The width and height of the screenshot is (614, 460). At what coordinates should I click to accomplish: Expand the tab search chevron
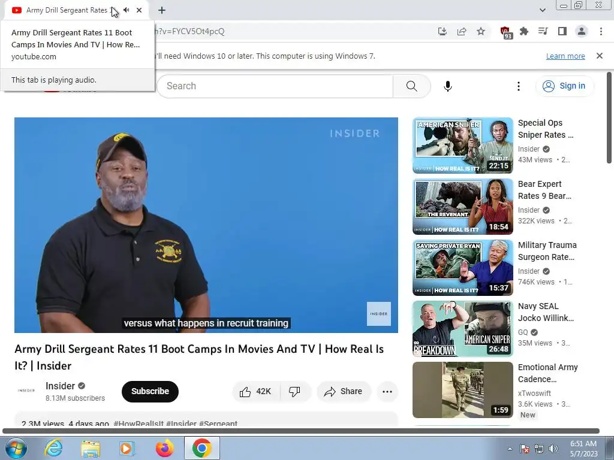pyautogui.click(x=542, y=10)
